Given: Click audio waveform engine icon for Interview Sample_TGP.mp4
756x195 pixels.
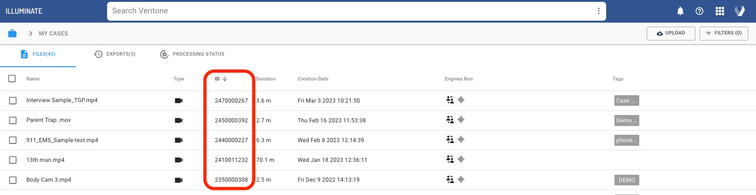Looking at the screenshot, I should [461, 100].
